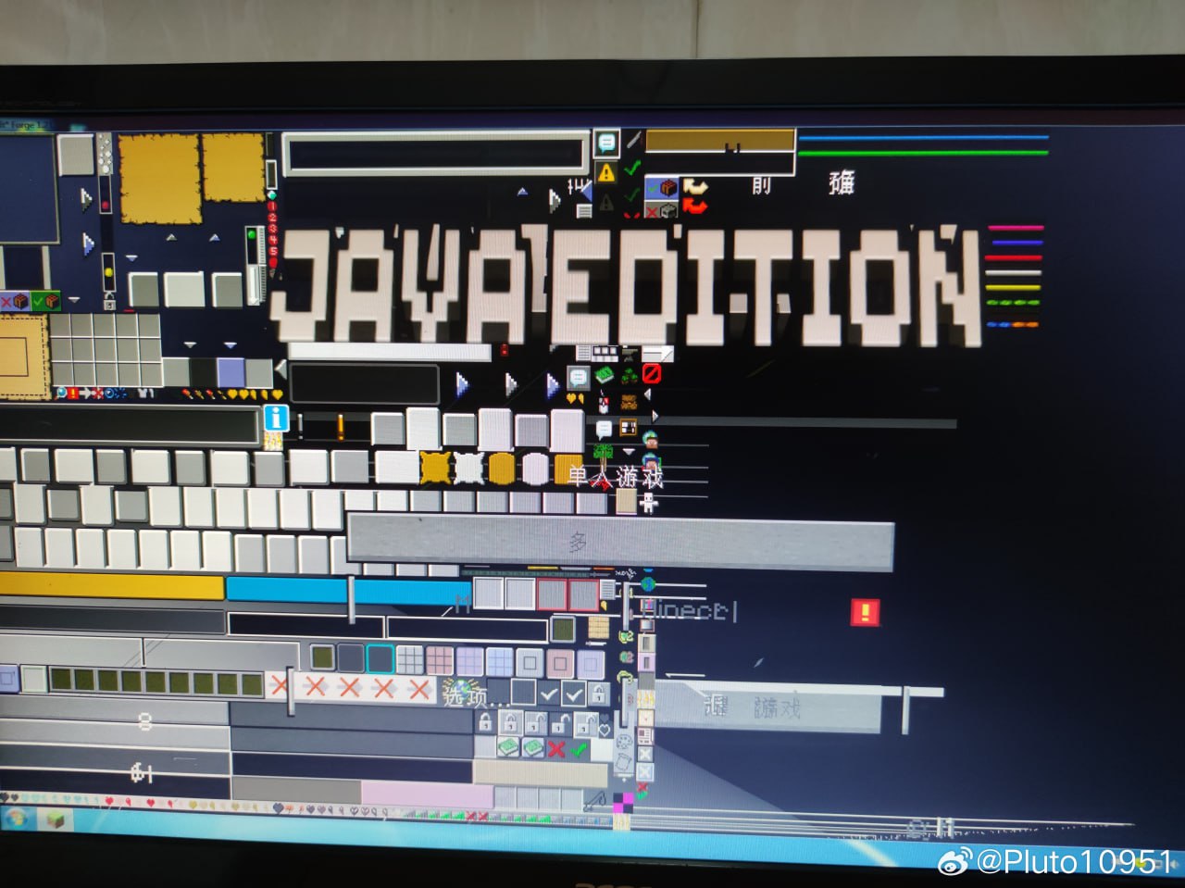
Task: Click the Minecraft grass block taskbar icon
Action: pos(56,819)
